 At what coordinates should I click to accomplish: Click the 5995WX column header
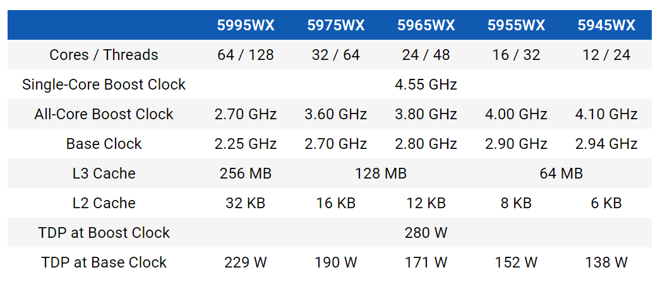[x=246, y=25]
